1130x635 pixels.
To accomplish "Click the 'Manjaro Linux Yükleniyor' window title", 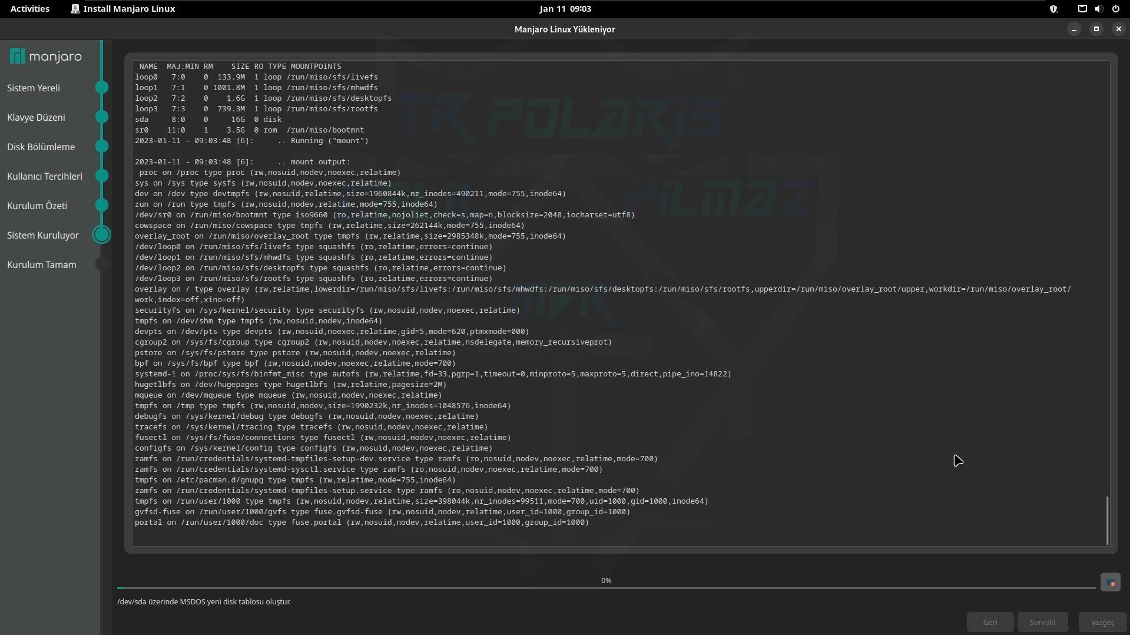I will pos(565,29).
